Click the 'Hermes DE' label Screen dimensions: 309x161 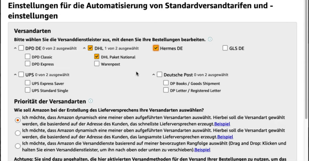point(171,48)
